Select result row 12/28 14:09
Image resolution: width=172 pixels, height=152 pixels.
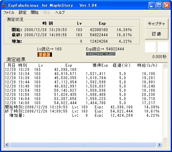pyautogui.click(x=80, y=103)
